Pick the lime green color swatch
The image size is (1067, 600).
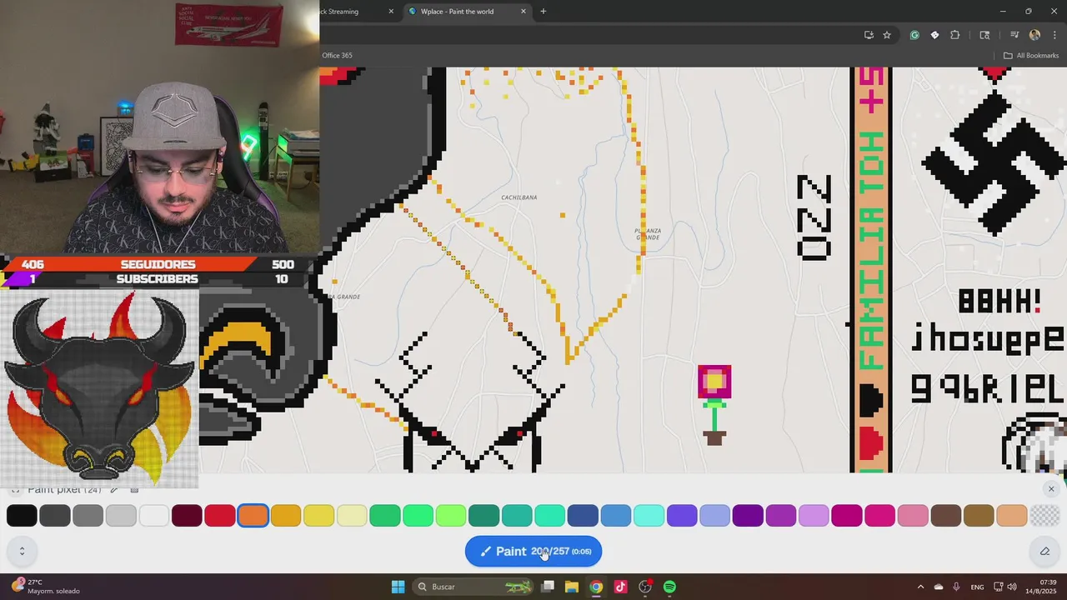pos(451,516)
